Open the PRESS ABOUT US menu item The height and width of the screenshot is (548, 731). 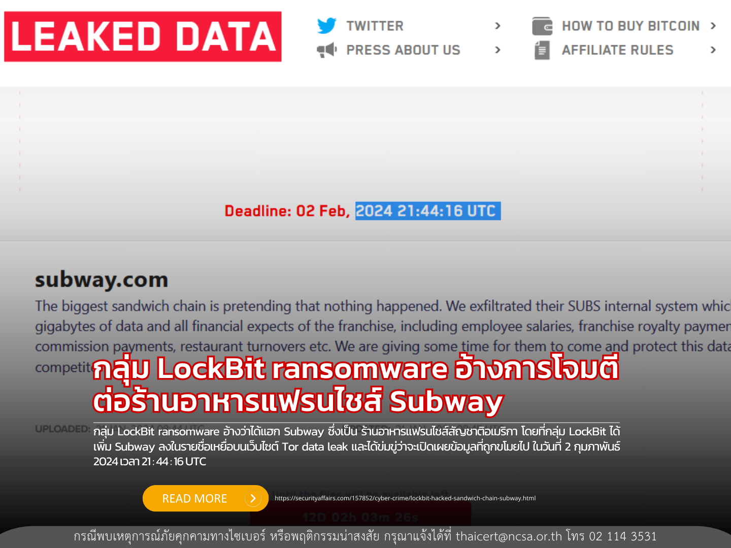[x=403, y=50]
